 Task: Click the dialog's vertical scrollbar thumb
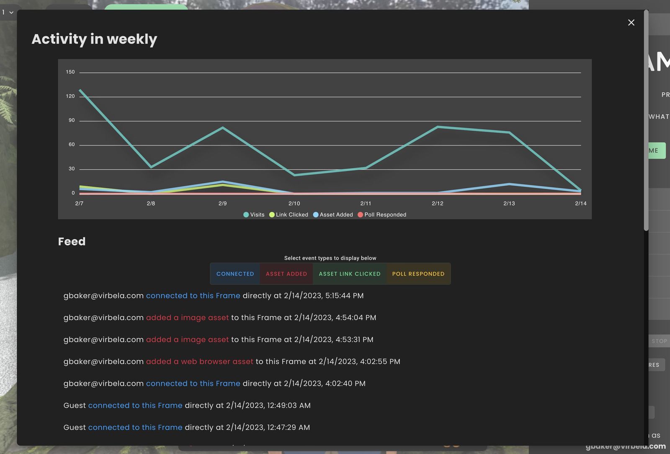(646, 122)
